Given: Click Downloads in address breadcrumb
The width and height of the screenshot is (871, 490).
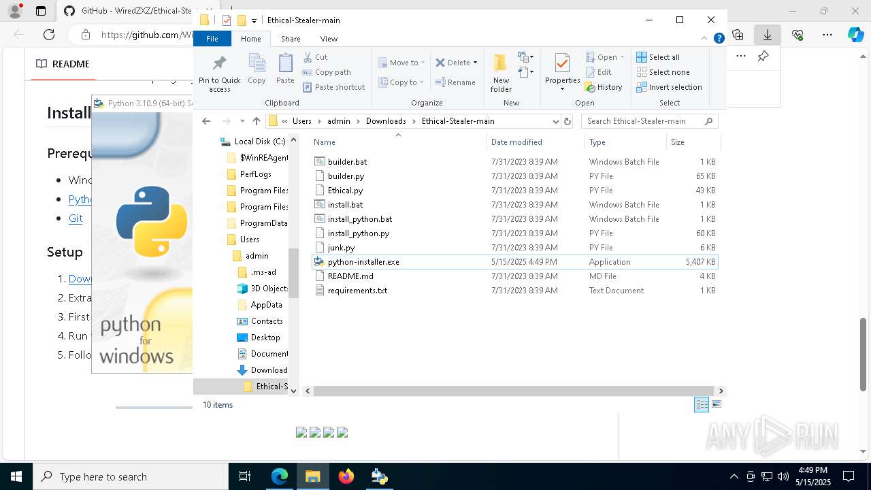Looking at the screenshot, I should point(386,121).
